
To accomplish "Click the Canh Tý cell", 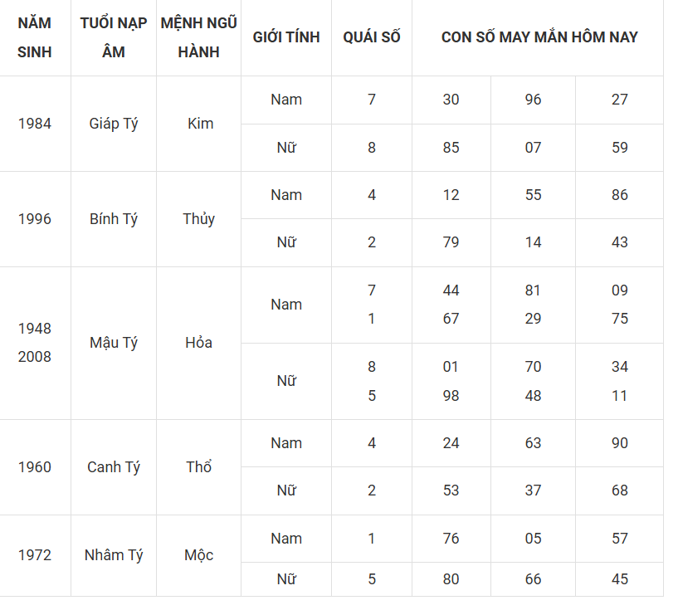I will click(x=114, y=467).
